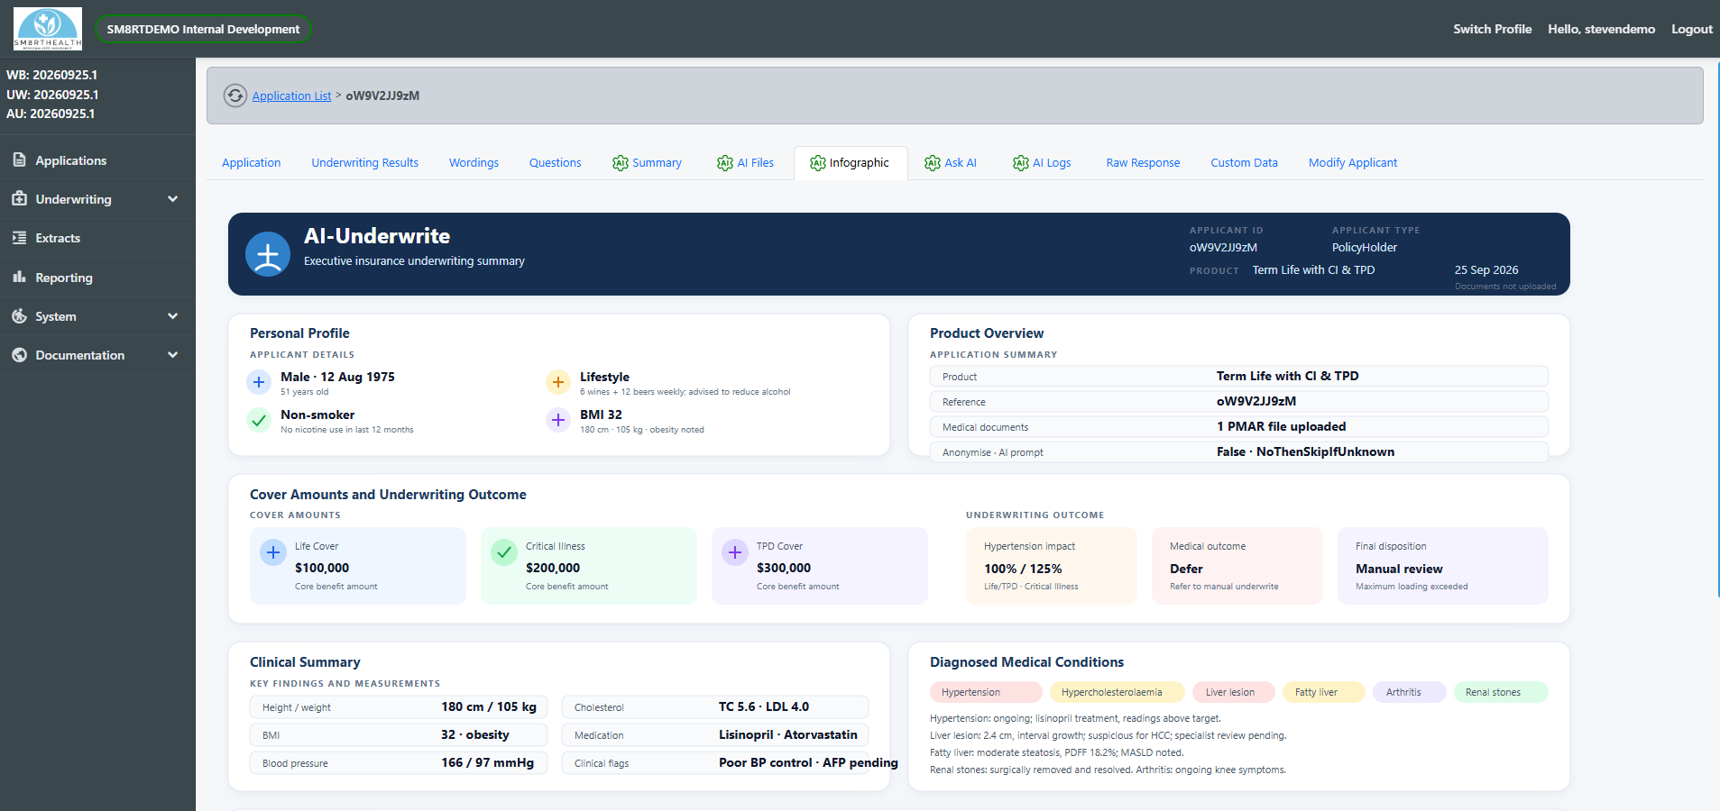
Task: Click the AI icon on AI Files tab
Action: coord(725,163)
